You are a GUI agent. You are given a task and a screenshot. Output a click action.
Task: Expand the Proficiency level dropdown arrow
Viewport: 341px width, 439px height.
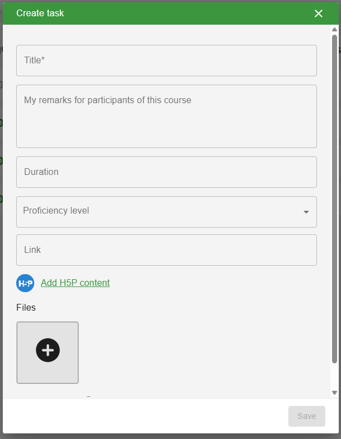tap(306, 212)
